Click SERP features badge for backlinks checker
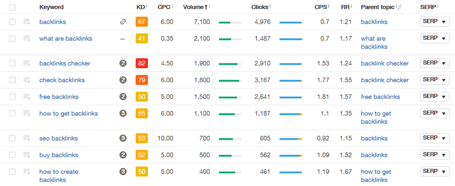The width and height of the screenshot is (455, 186). click(123, 64)
